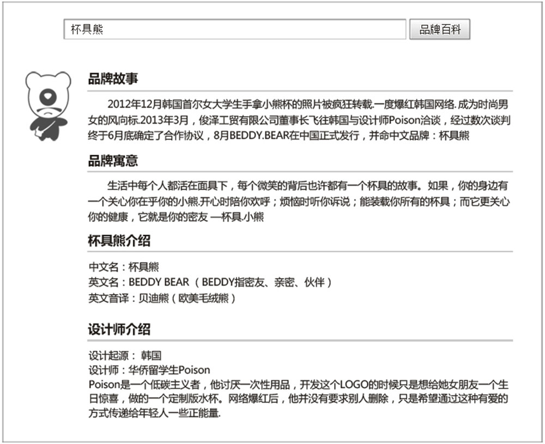Image resolution: width=545 pixels, height=444 pixels.
Task: Select the 设计师介绍 section heading
Action: point(119,330)
